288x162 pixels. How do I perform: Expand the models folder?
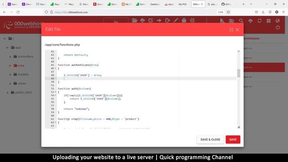pyautogui.click(x=10, y=75)
